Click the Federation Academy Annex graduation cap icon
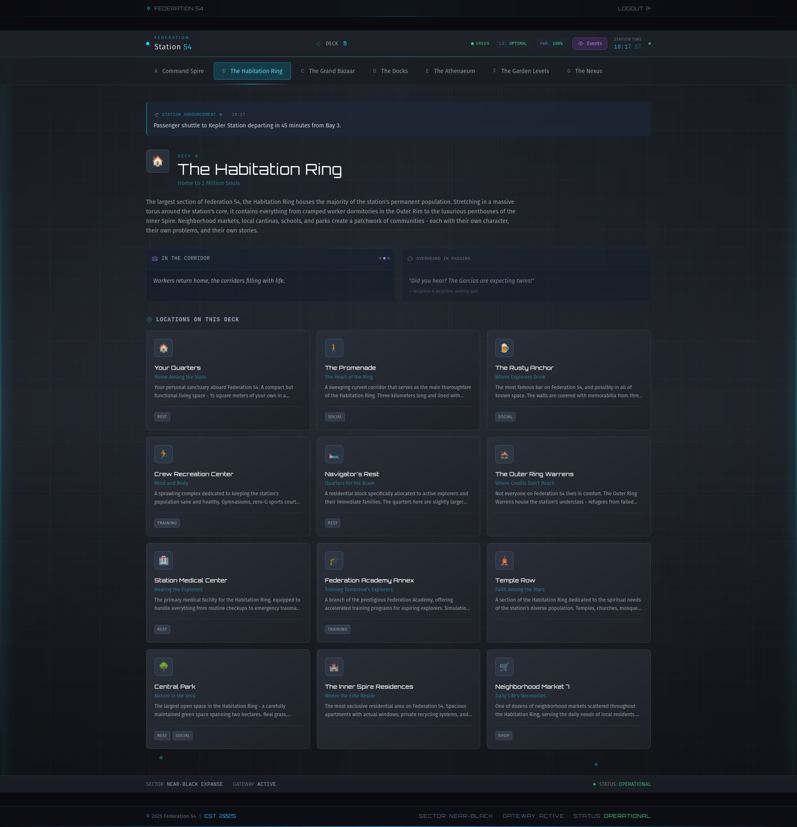The height and width of the screenshot is (827, 797). click(x=334, y=561)
